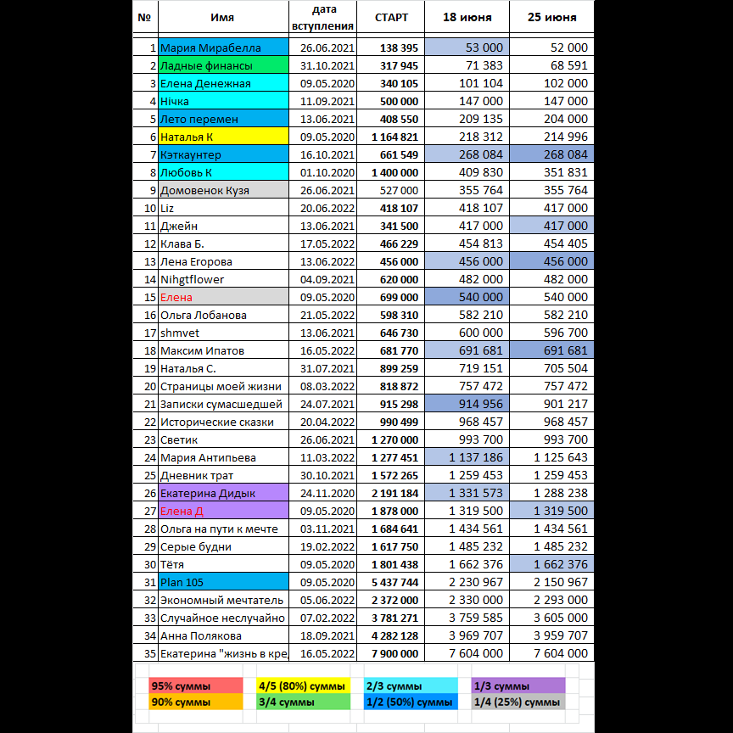The width and height of the screenshot is (733, 733).
Task: Click the name cell 'Джейн'
Action: (223, 226)
